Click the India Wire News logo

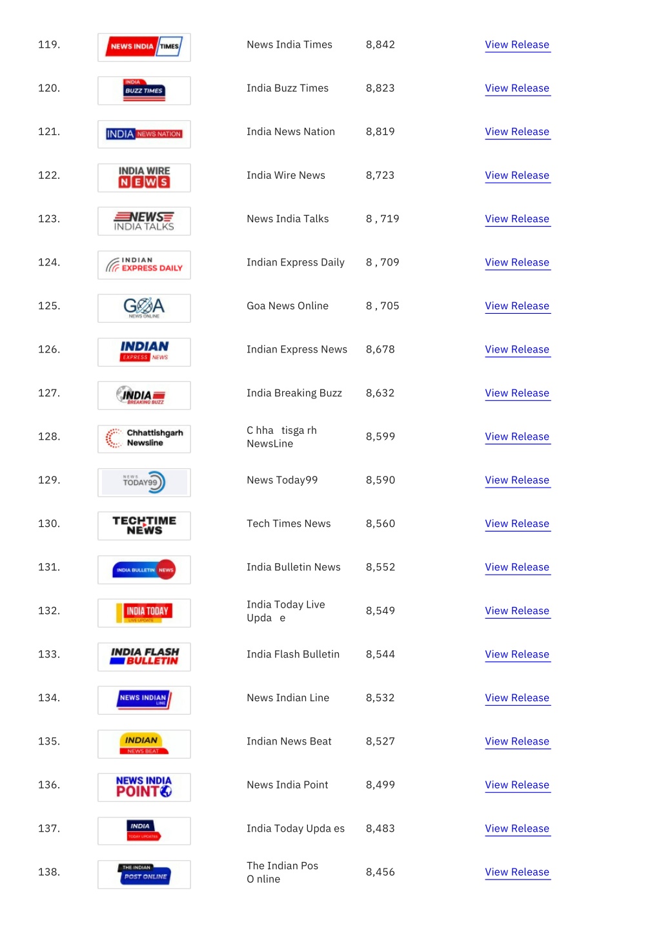point(144,178)
